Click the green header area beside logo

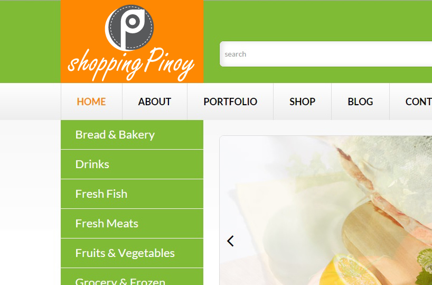click(x=317, y=20)
